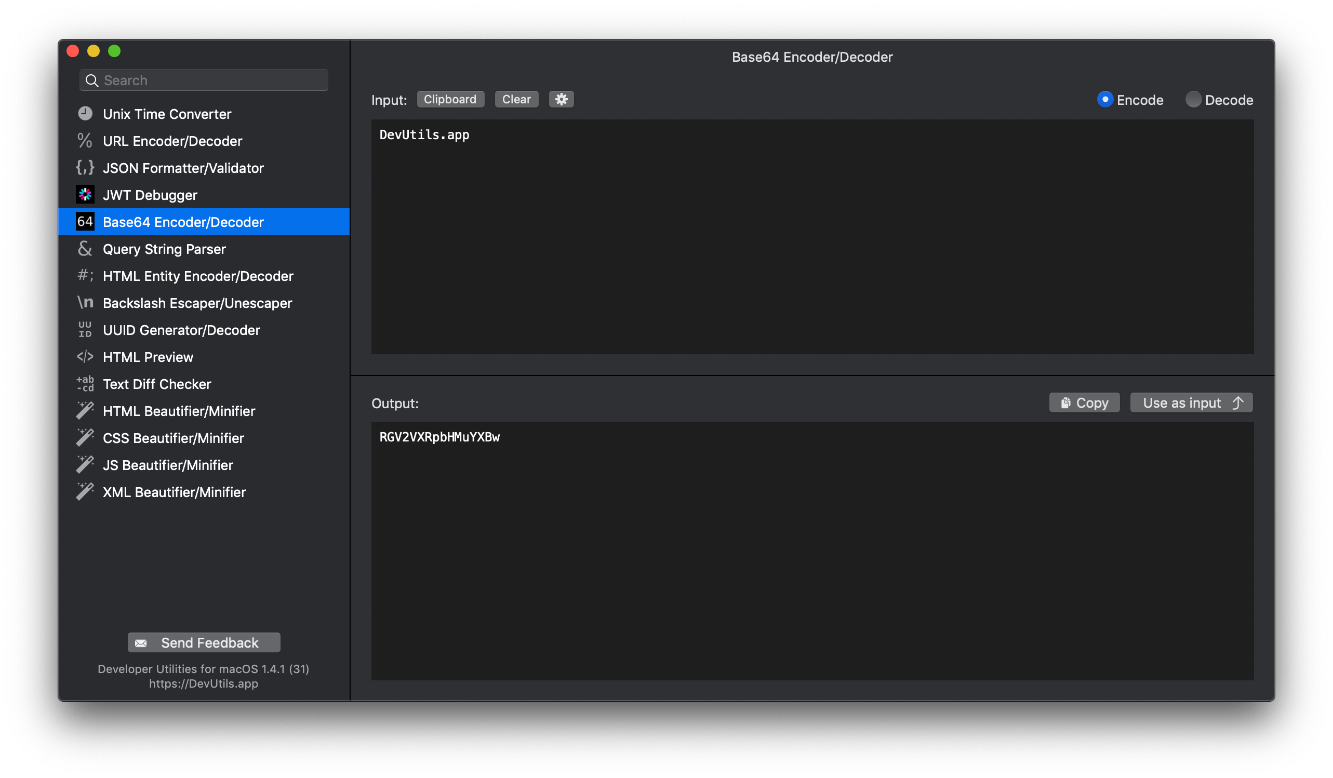Open the https://DevUtils.app link
Image resolution: width=1333 pixels, height=778 pixels.
click(204, 683)
